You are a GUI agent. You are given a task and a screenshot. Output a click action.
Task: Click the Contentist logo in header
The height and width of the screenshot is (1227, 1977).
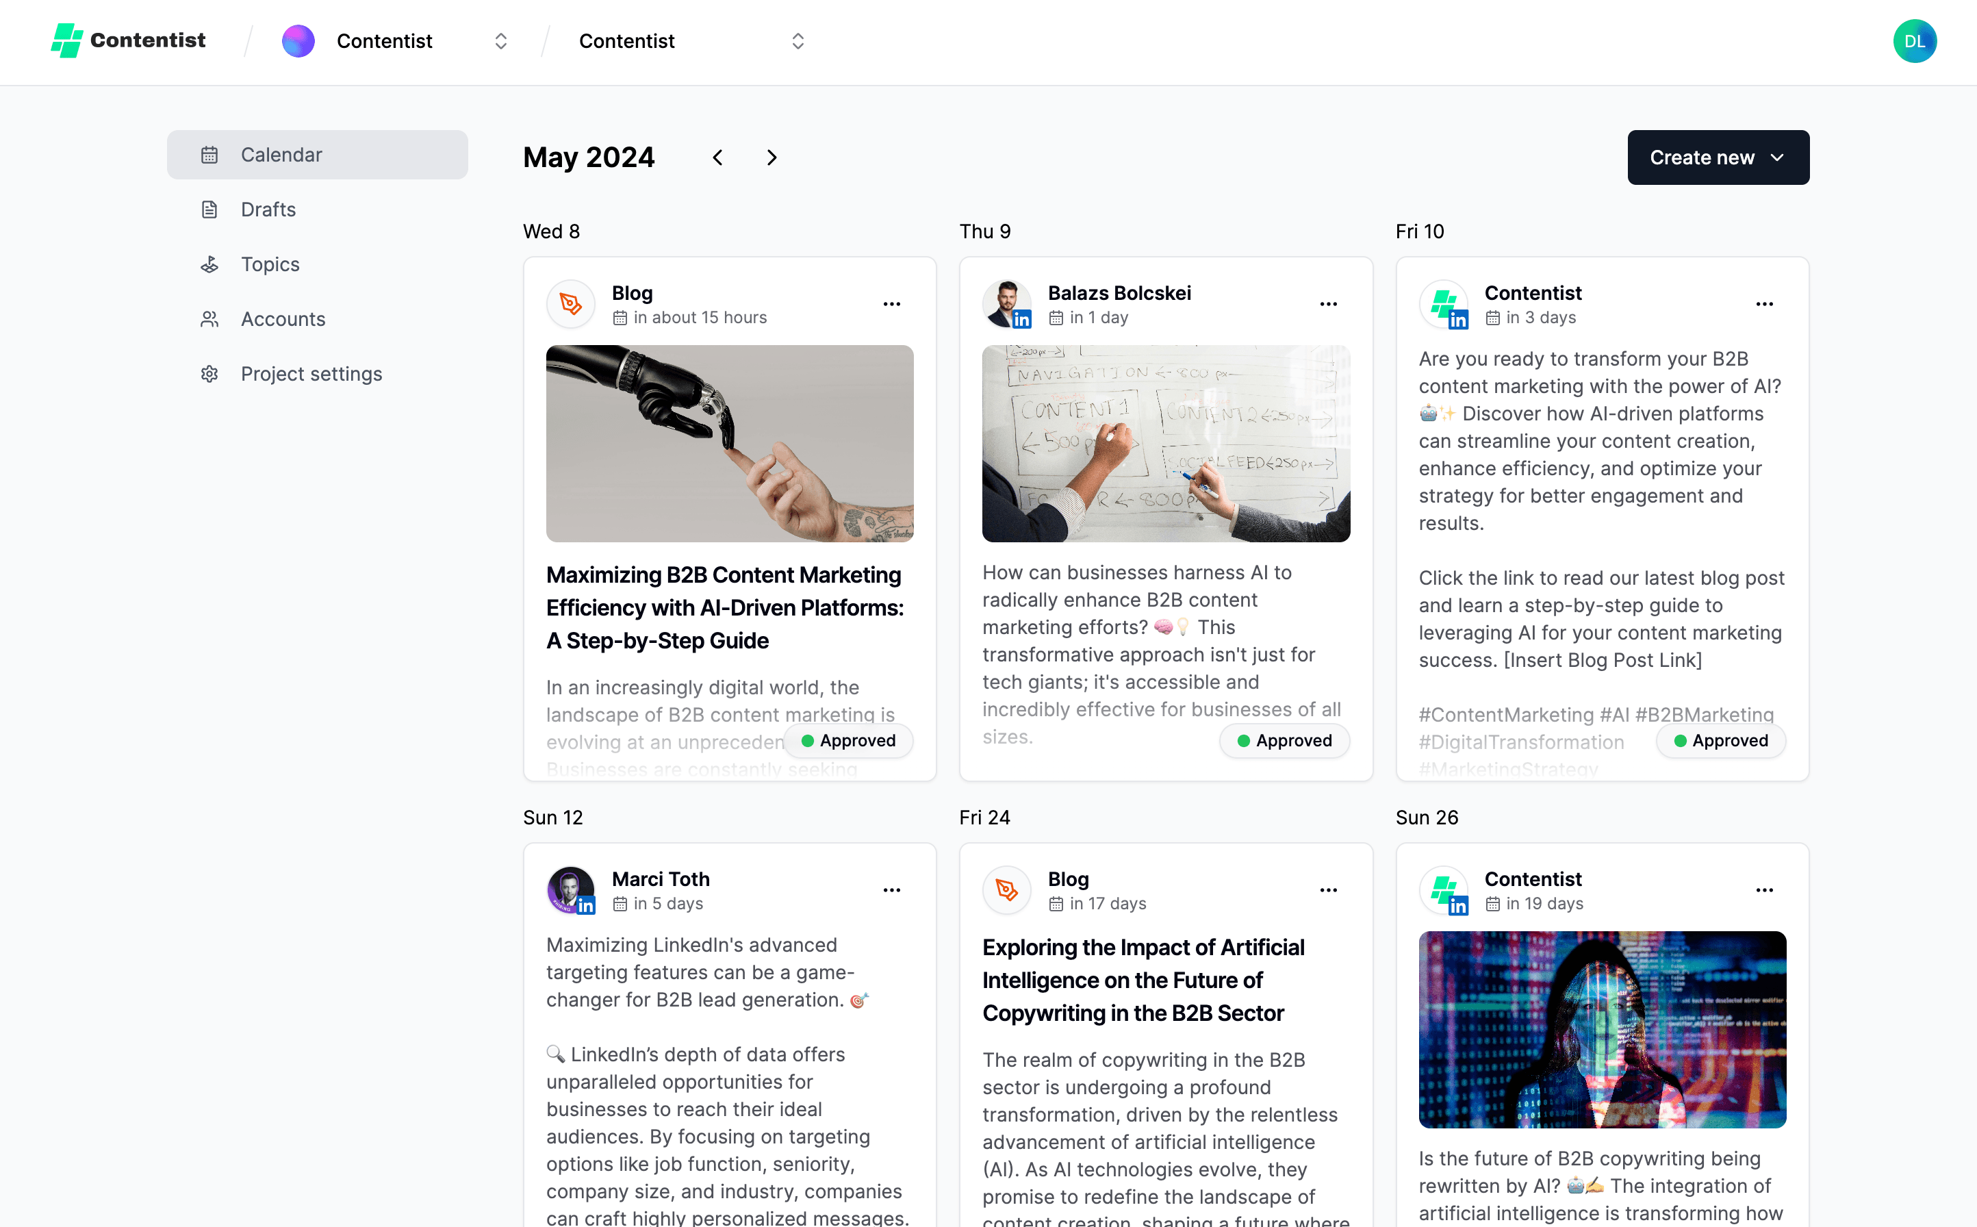coord(128,40)
